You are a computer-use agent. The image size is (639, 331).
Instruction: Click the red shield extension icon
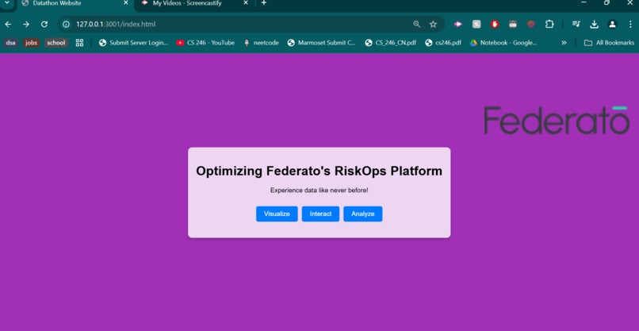(x=495, y=24)
